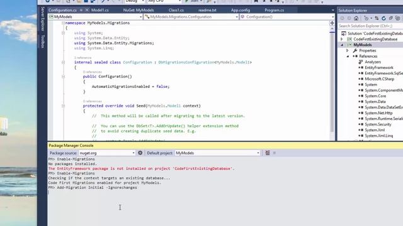Screen dimensions: 403x226
Task: Open the MyModels.Migrations.Configuration type dropdown
Action: tap(237, 17)
